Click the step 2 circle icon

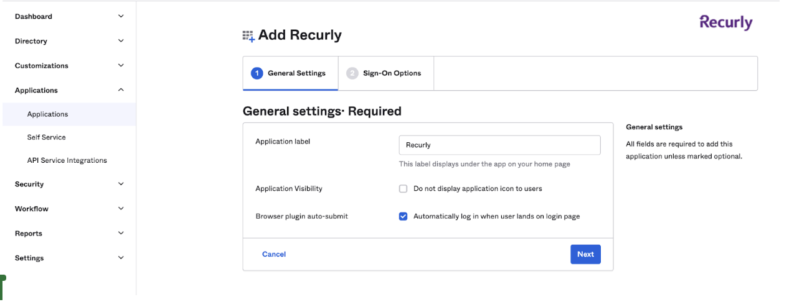click(x=352, y=73)
